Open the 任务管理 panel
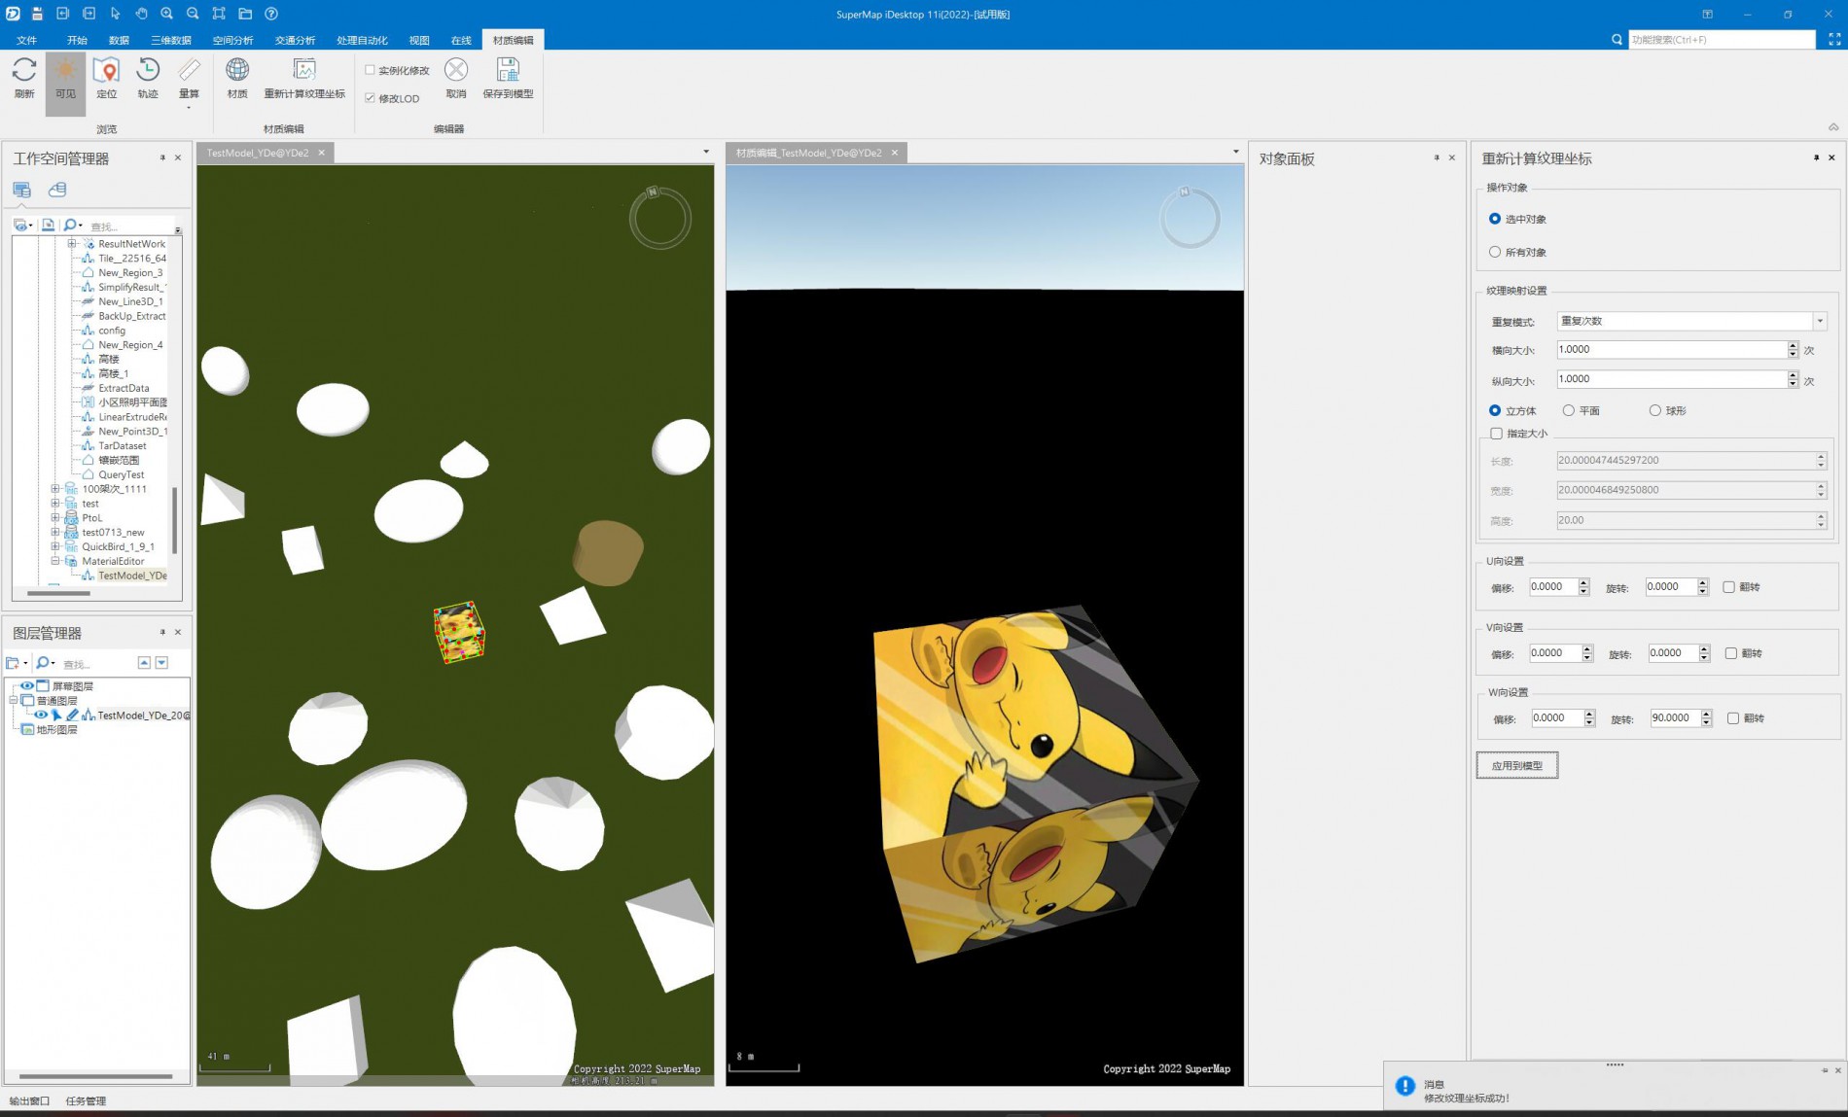1848x1117 pixels. point(86,1100)
